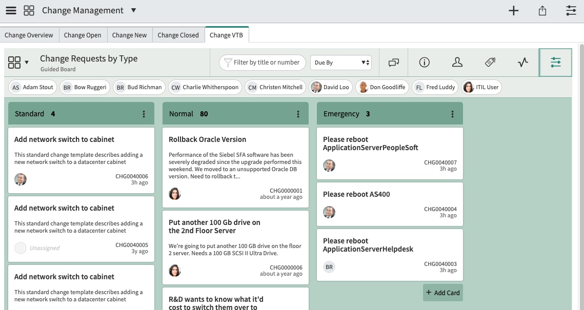Image resolution: width=584 pixels, height=310 pixels.
Task: Open the board info panel
Action: [x=424, y=61]
